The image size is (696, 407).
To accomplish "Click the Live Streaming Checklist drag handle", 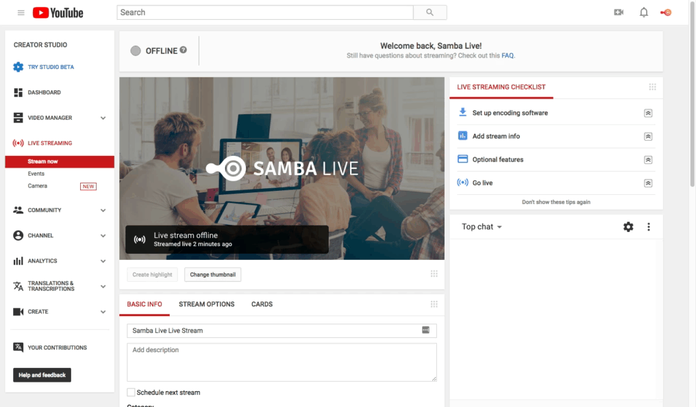I will (652, 87).
